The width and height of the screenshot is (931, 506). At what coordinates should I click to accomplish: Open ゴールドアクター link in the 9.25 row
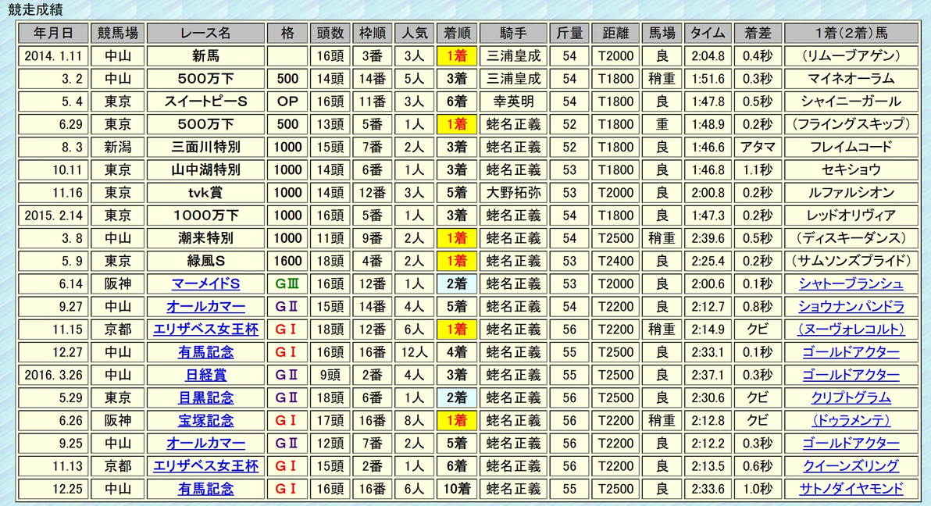(851, 443)
